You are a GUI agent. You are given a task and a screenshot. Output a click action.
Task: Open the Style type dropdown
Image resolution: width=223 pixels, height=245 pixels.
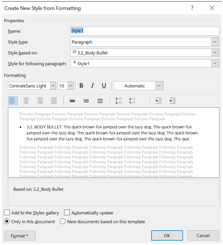click(x=215, y=42)
